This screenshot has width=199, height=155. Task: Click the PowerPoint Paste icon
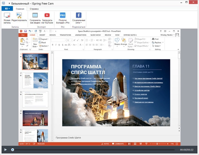click(x=23, y=41)
